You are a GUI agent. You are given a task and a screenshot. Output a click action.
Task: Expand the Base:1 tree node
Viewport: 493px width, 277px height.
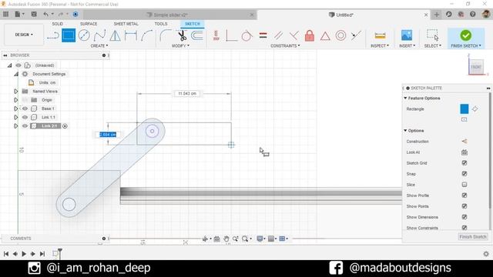point(15,108)
